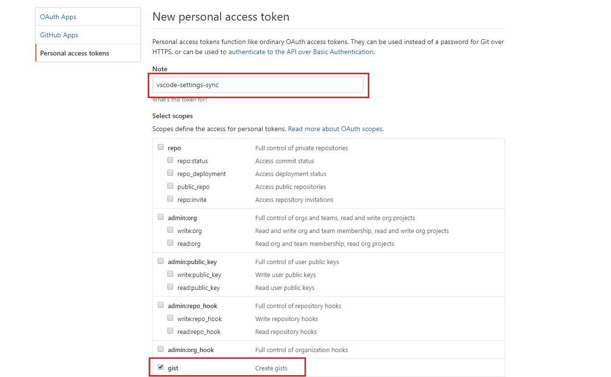The height and width of the screenshot is (377, 611).
Task: Follow the Read more about OAuth scopes link
Action: [335, 129]
